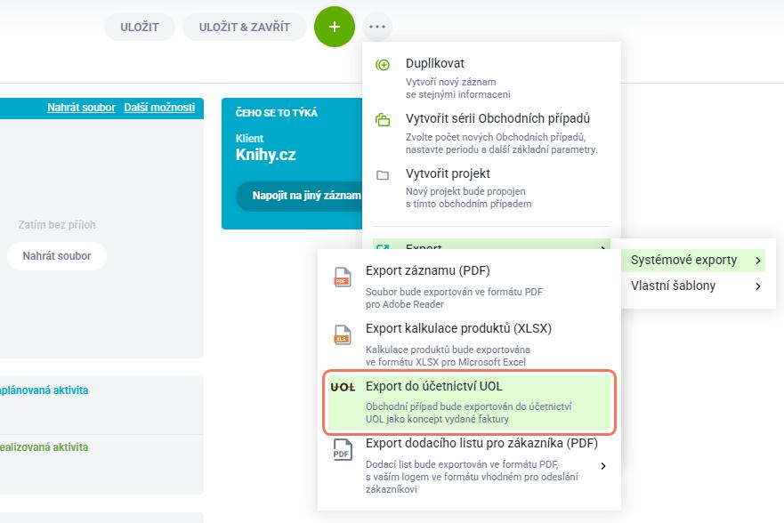This screenshot has width=784, height=523.
Task: Click Napojit na jiný záznam button
Action: [301, 196]
